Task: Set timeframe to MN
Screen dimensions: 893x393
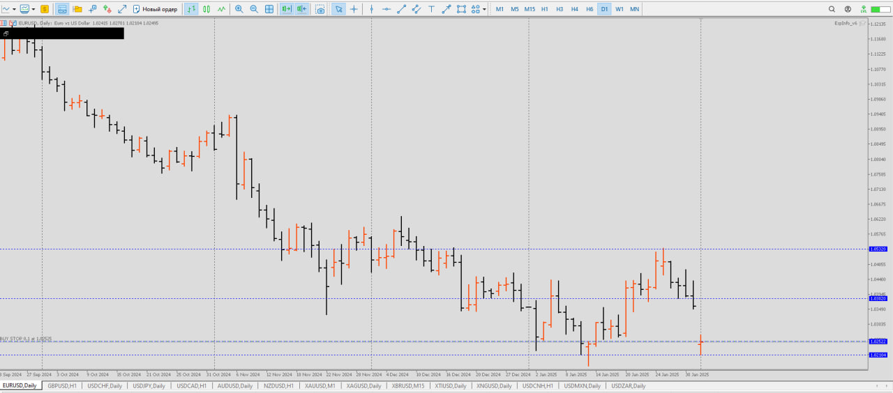Action: click(634, 9)
